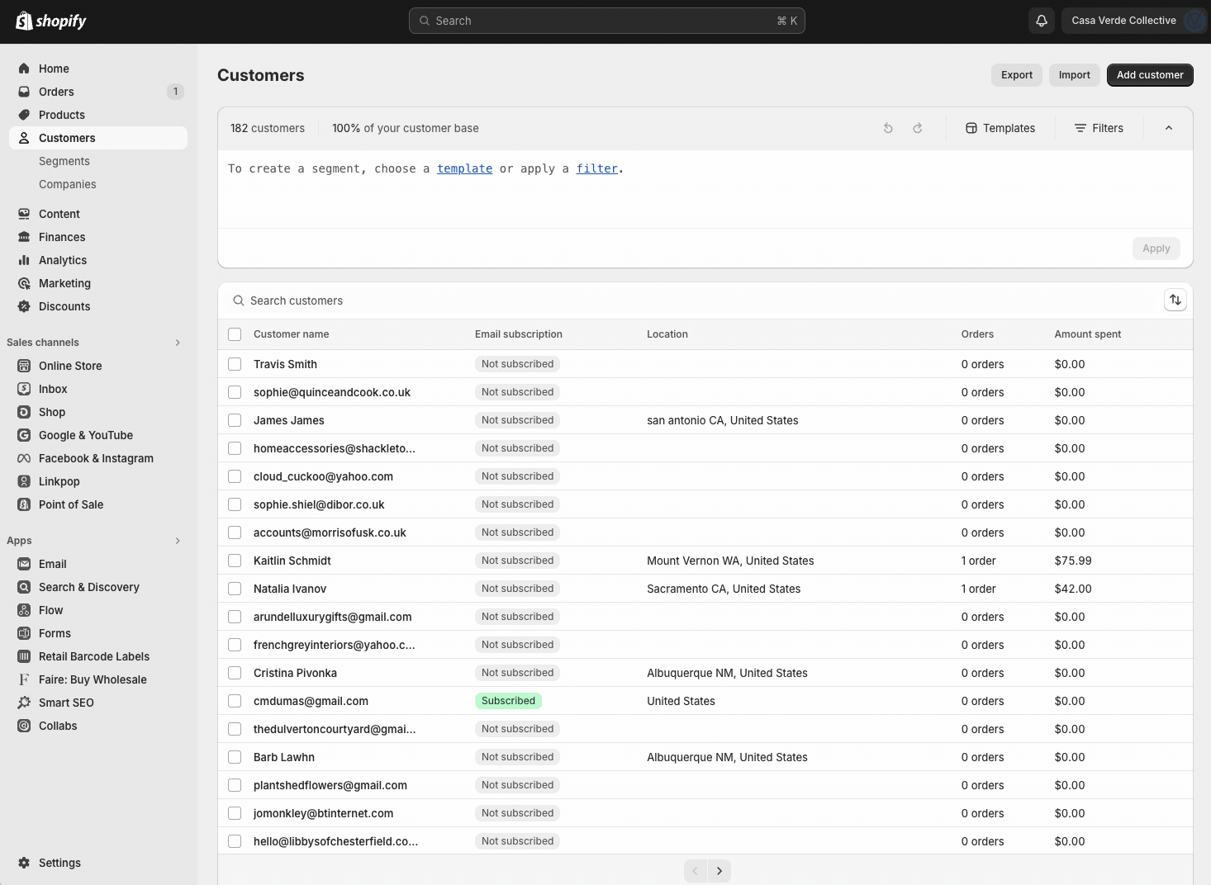Click the sort icon beside customer search
This screenshot has width=1211, height=885.
tap(1175, 300)
